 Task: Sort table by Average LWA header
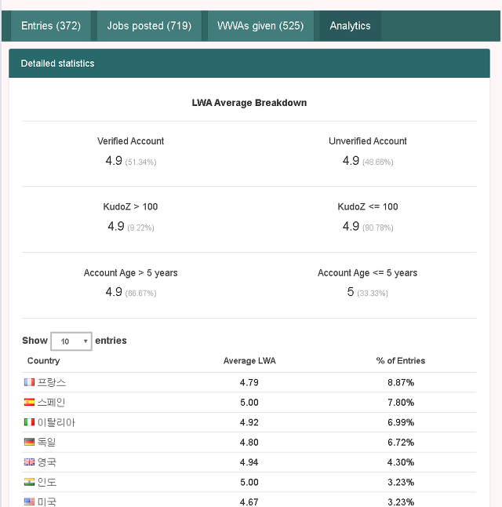click(x=249, y=360)
